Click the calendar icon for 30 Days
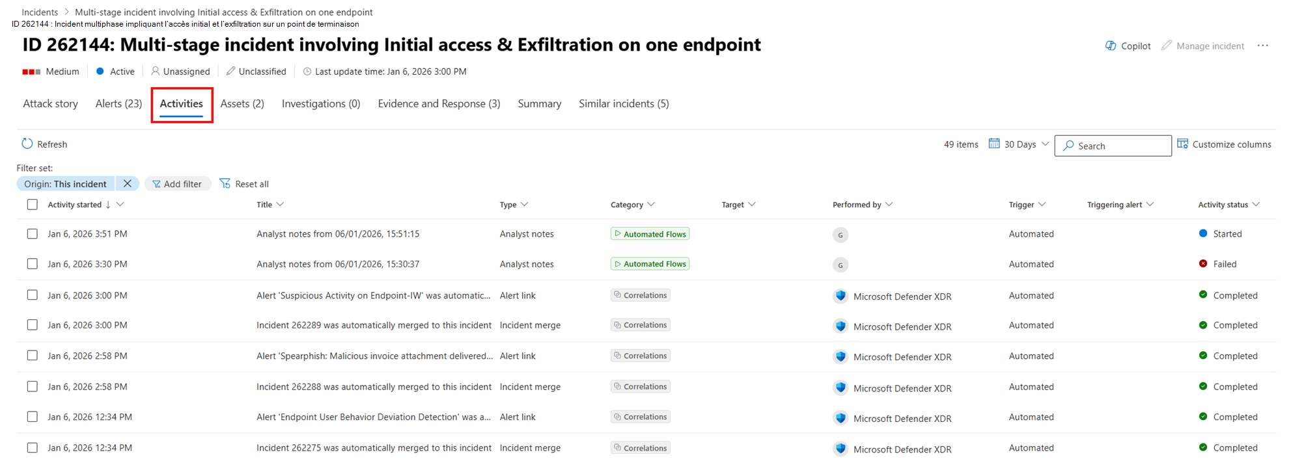This screenshot has height=461, width=1302. 994,144
